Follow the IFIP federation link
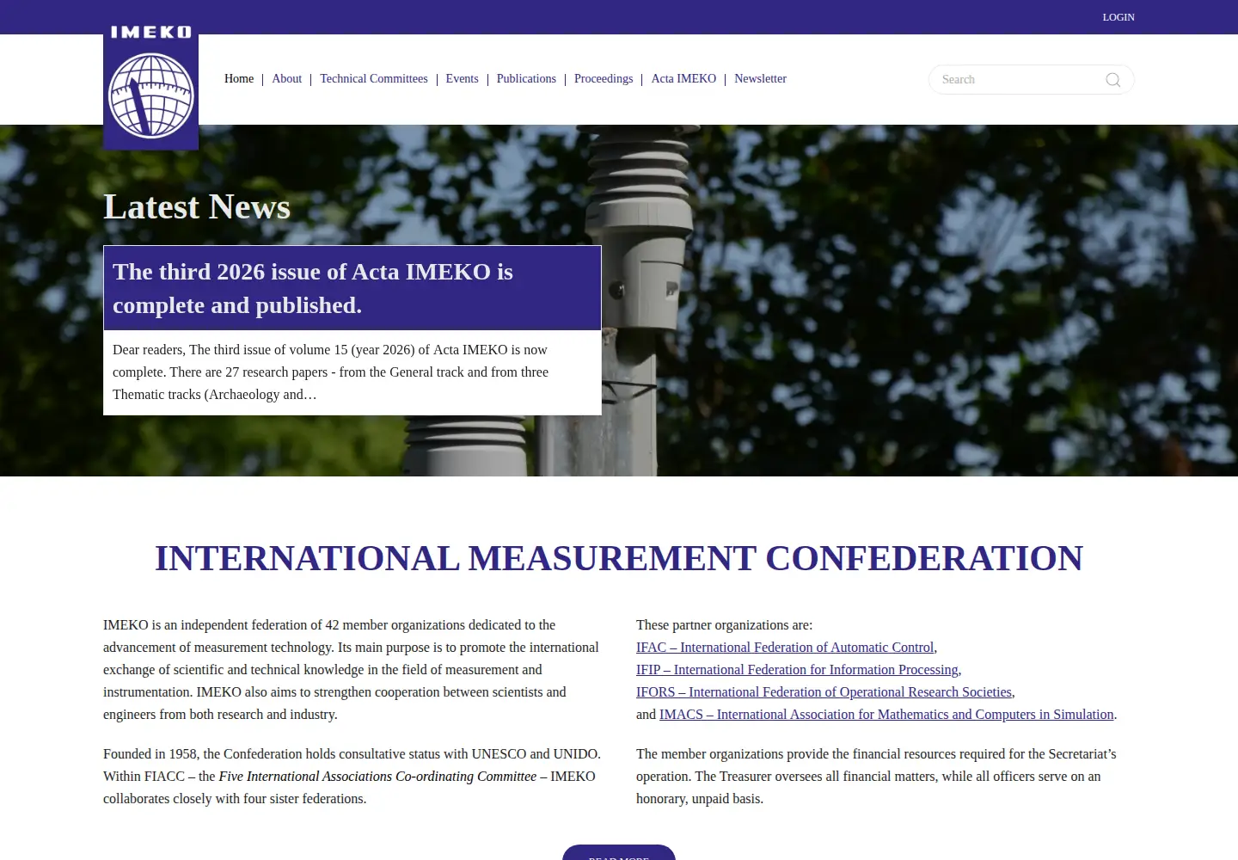This screenshot has height=860, width=1238. [798, 670]
